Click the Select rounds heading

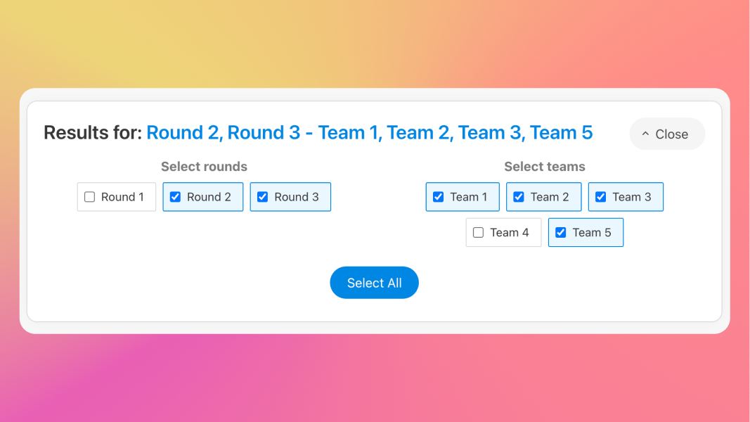click(204, 167)
